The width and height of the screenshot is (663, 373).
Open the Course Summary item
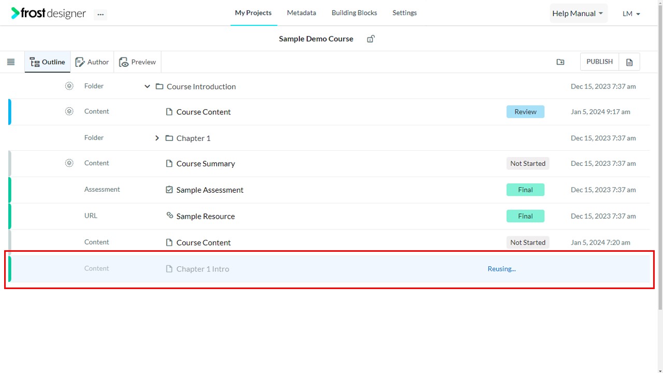[x=206, y=164]
